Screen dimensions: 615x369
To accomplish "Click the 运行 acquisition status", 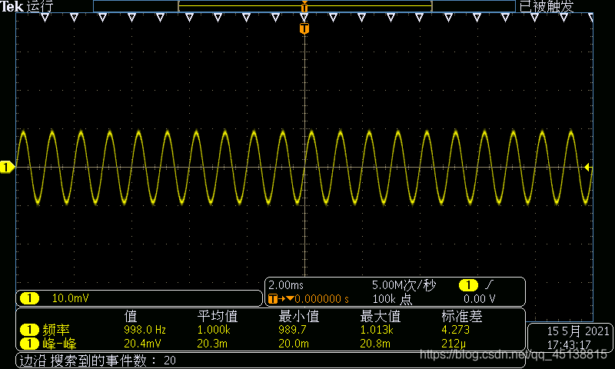I will click(40, 6).
